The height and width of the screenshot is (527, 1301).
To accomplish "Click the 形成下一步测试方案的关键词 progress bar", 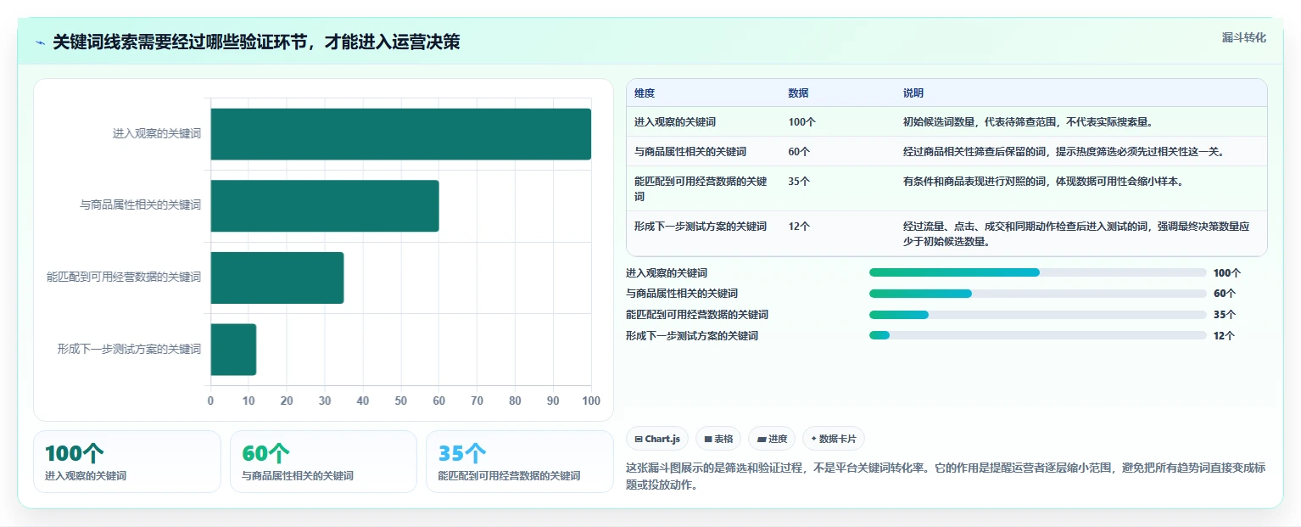I will pos(1037,335).
